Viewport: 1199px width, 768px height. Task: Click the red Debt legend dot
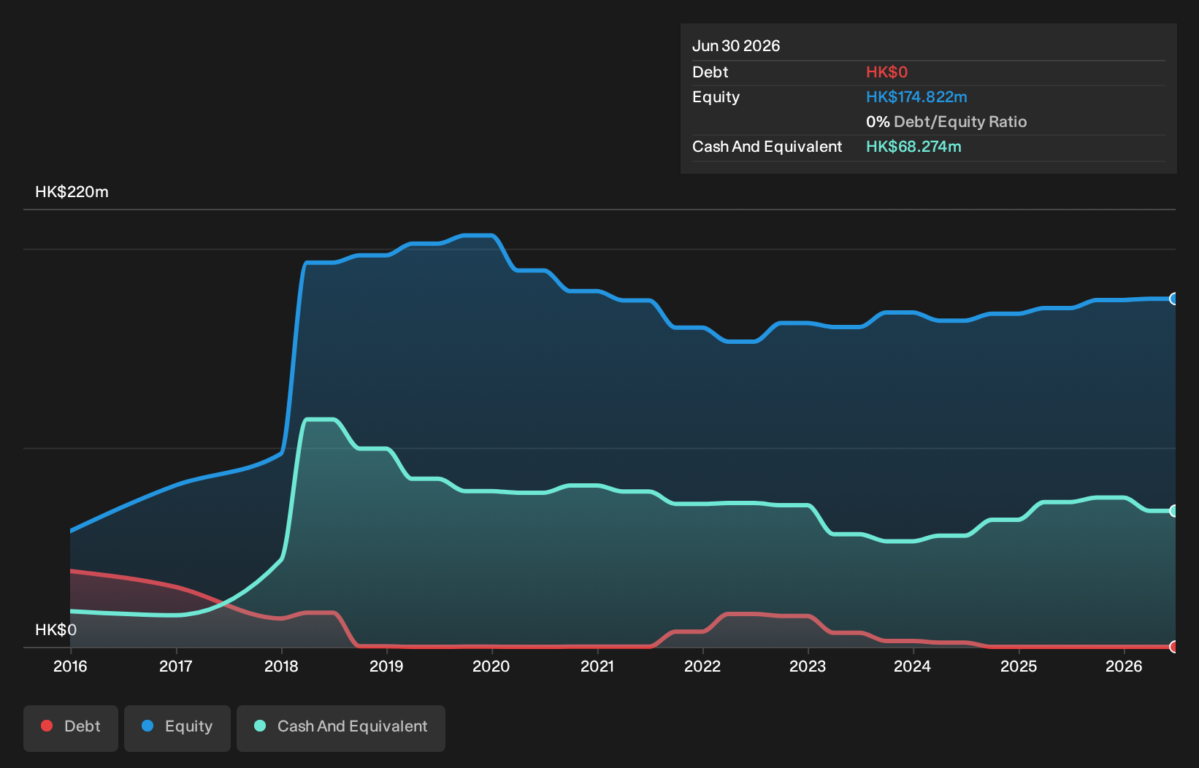(x=47, y=726)
